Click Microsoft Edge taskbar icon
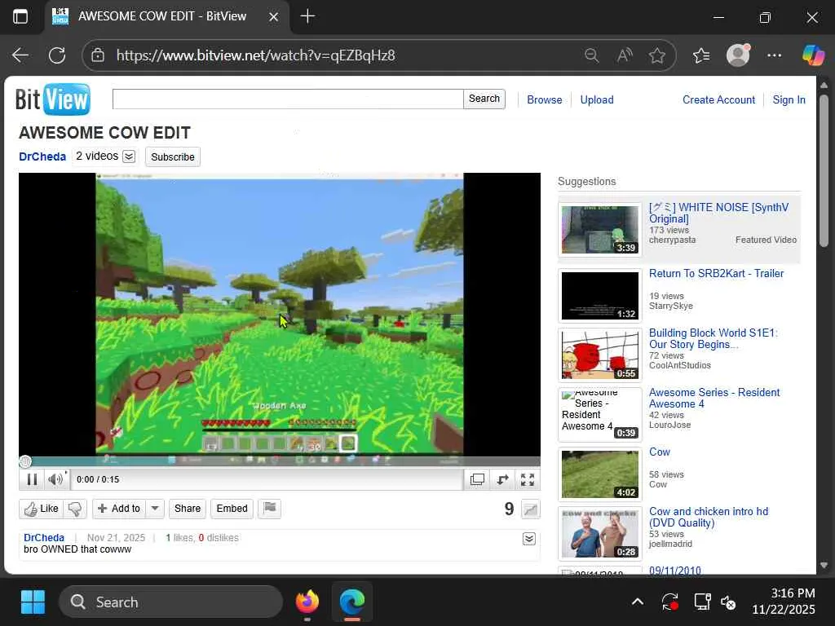 (x=352, y=602)
